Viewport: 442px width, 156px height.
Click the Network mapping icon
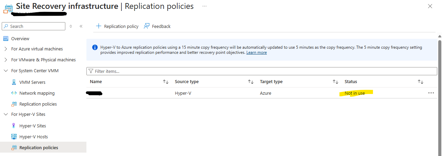[14, 93]
